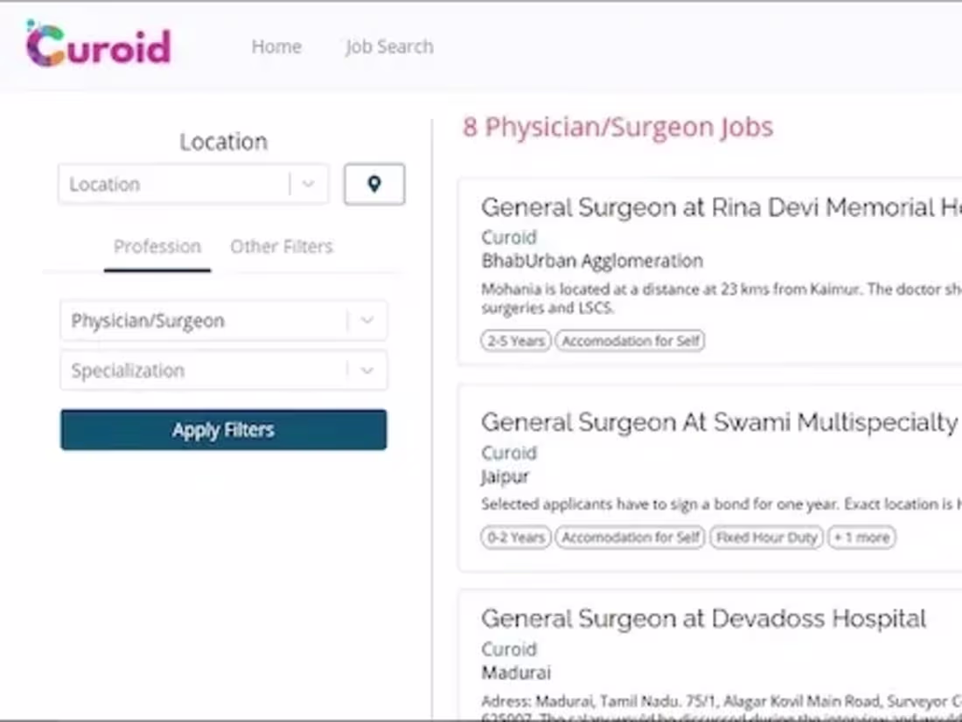Click the Fixed Hour Duty tag
The image size is (962, 722).
766,538
